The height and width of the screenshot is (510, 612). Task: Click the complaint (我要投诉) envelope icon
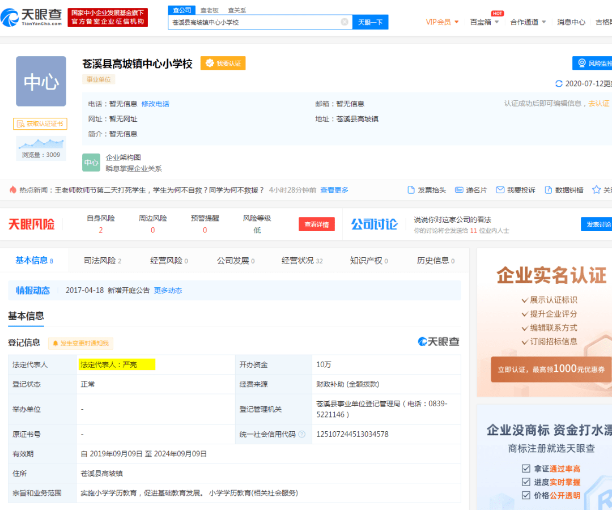500,190
